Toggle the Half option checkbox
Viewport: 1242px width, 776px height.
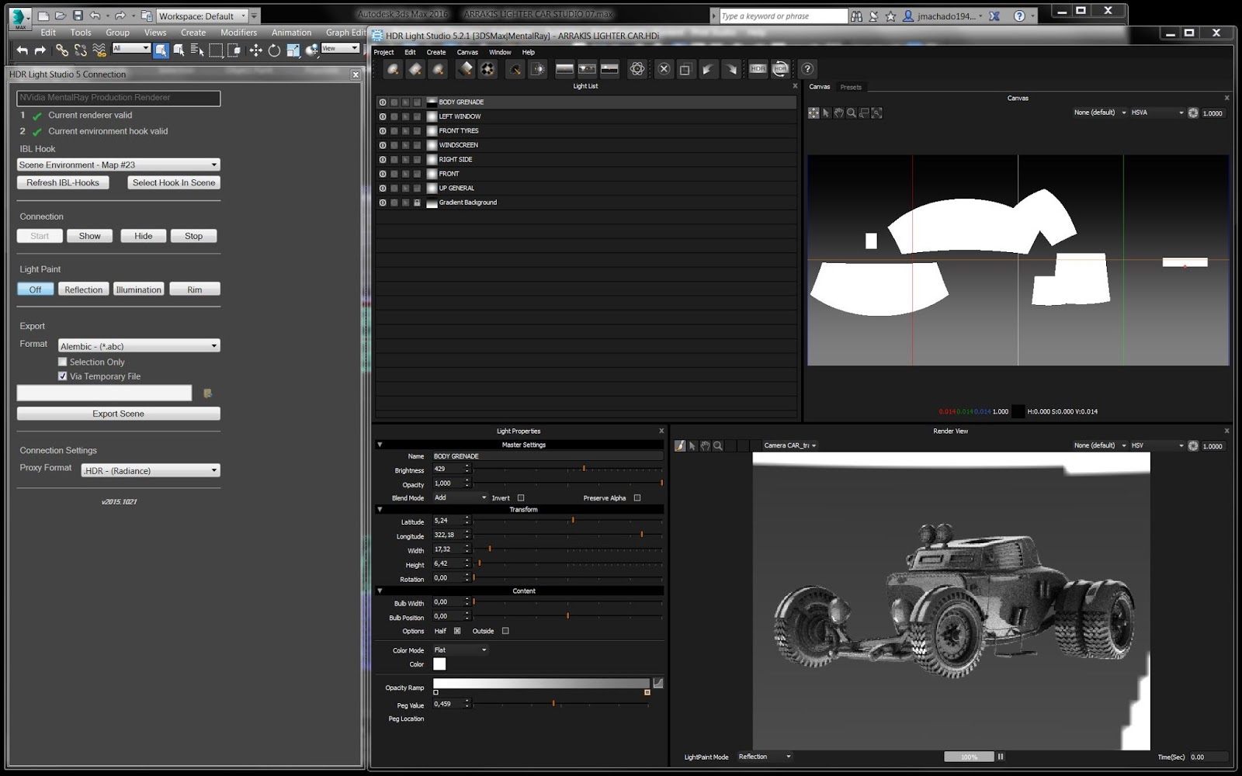[457, 631]
